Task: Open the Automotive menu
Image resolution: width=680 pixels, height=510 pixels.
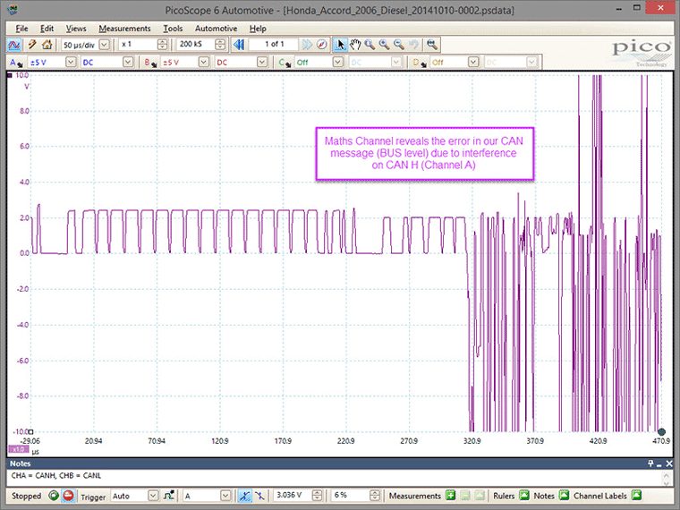Action: click(x=216, y=29)
